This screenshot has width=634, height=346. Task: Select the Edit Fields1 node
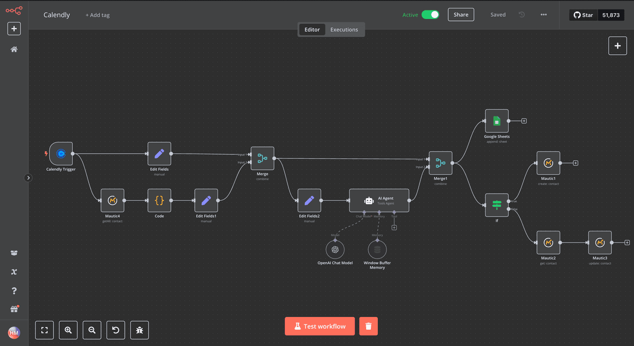[207, 200]
